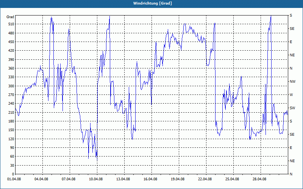This screenshot has width=303, height=189.
Task: Click the 19.04.08 date label
Action: click(x=178, y=179)
